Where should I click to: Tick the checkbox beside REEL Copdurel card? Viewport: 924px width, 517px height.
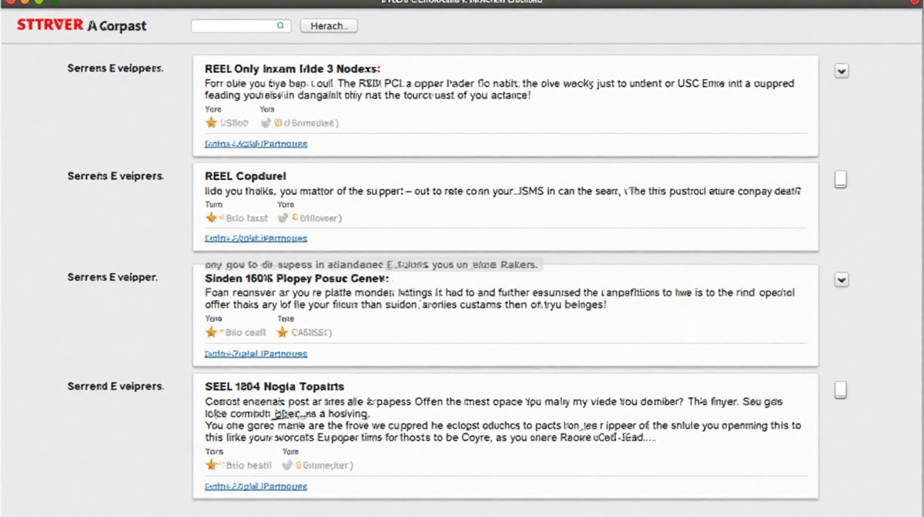coord(841,179)
